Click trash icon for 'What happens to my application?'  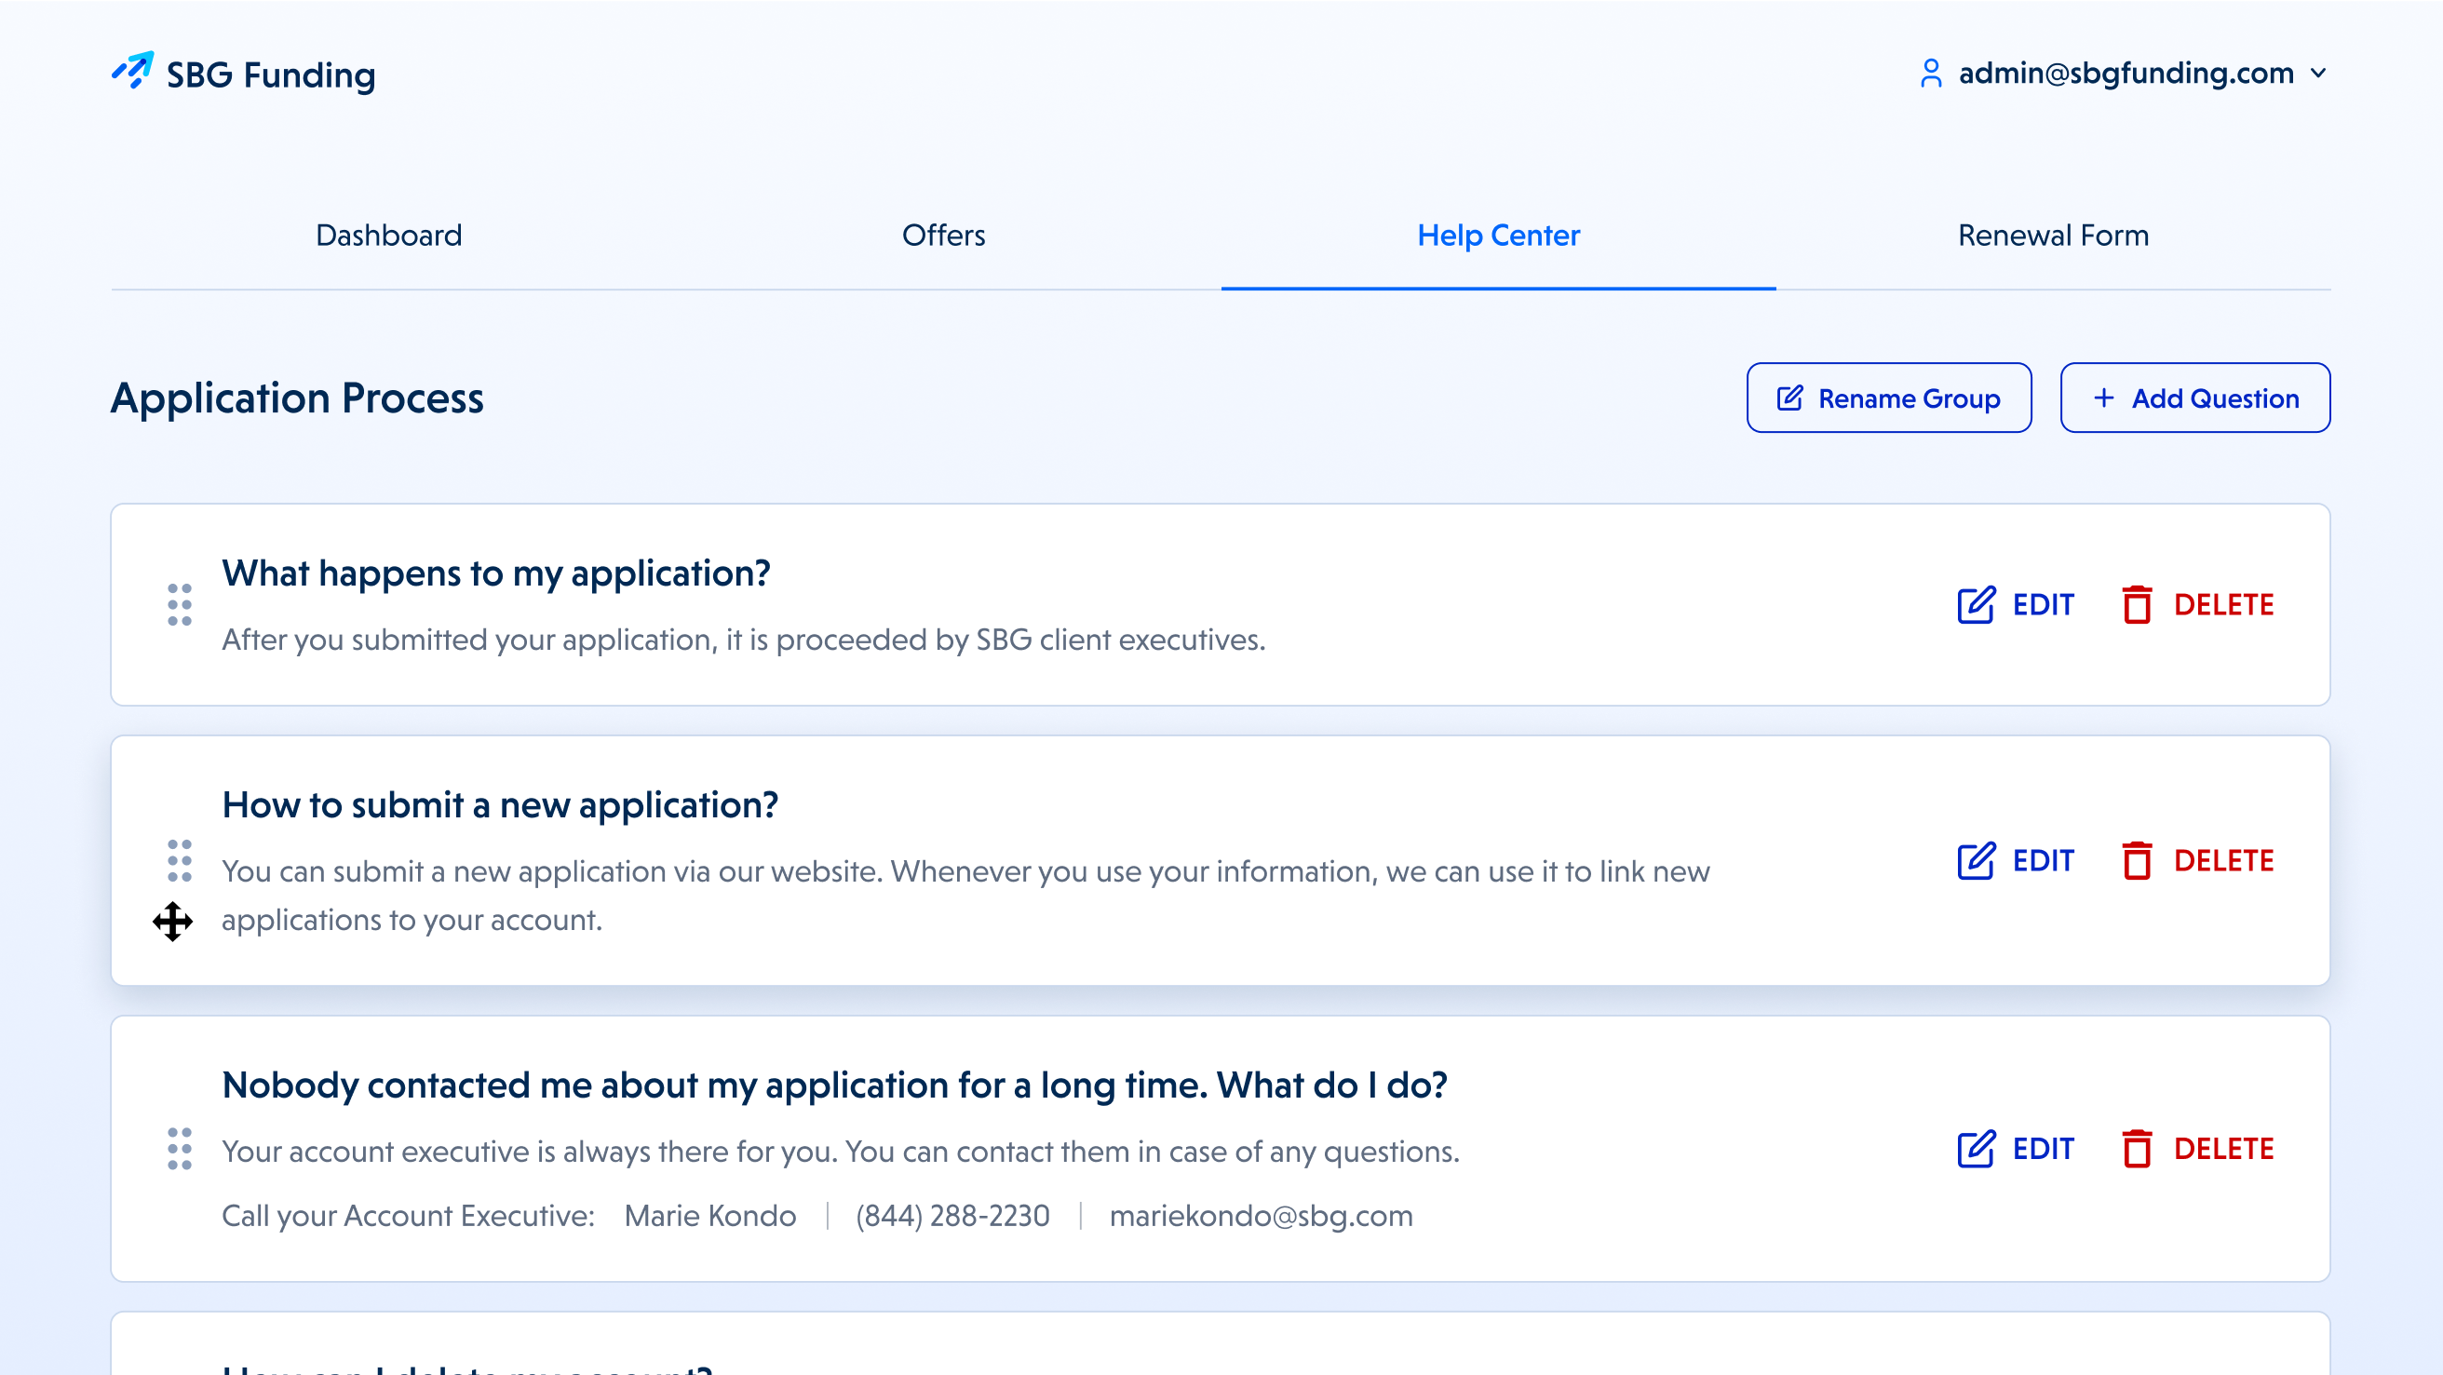(x=2137, y=605)
